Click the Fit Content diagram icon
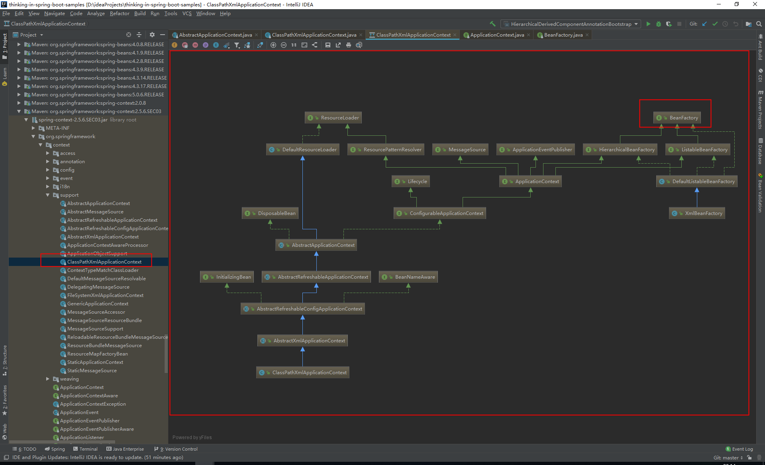 click(x=304, y=45)
